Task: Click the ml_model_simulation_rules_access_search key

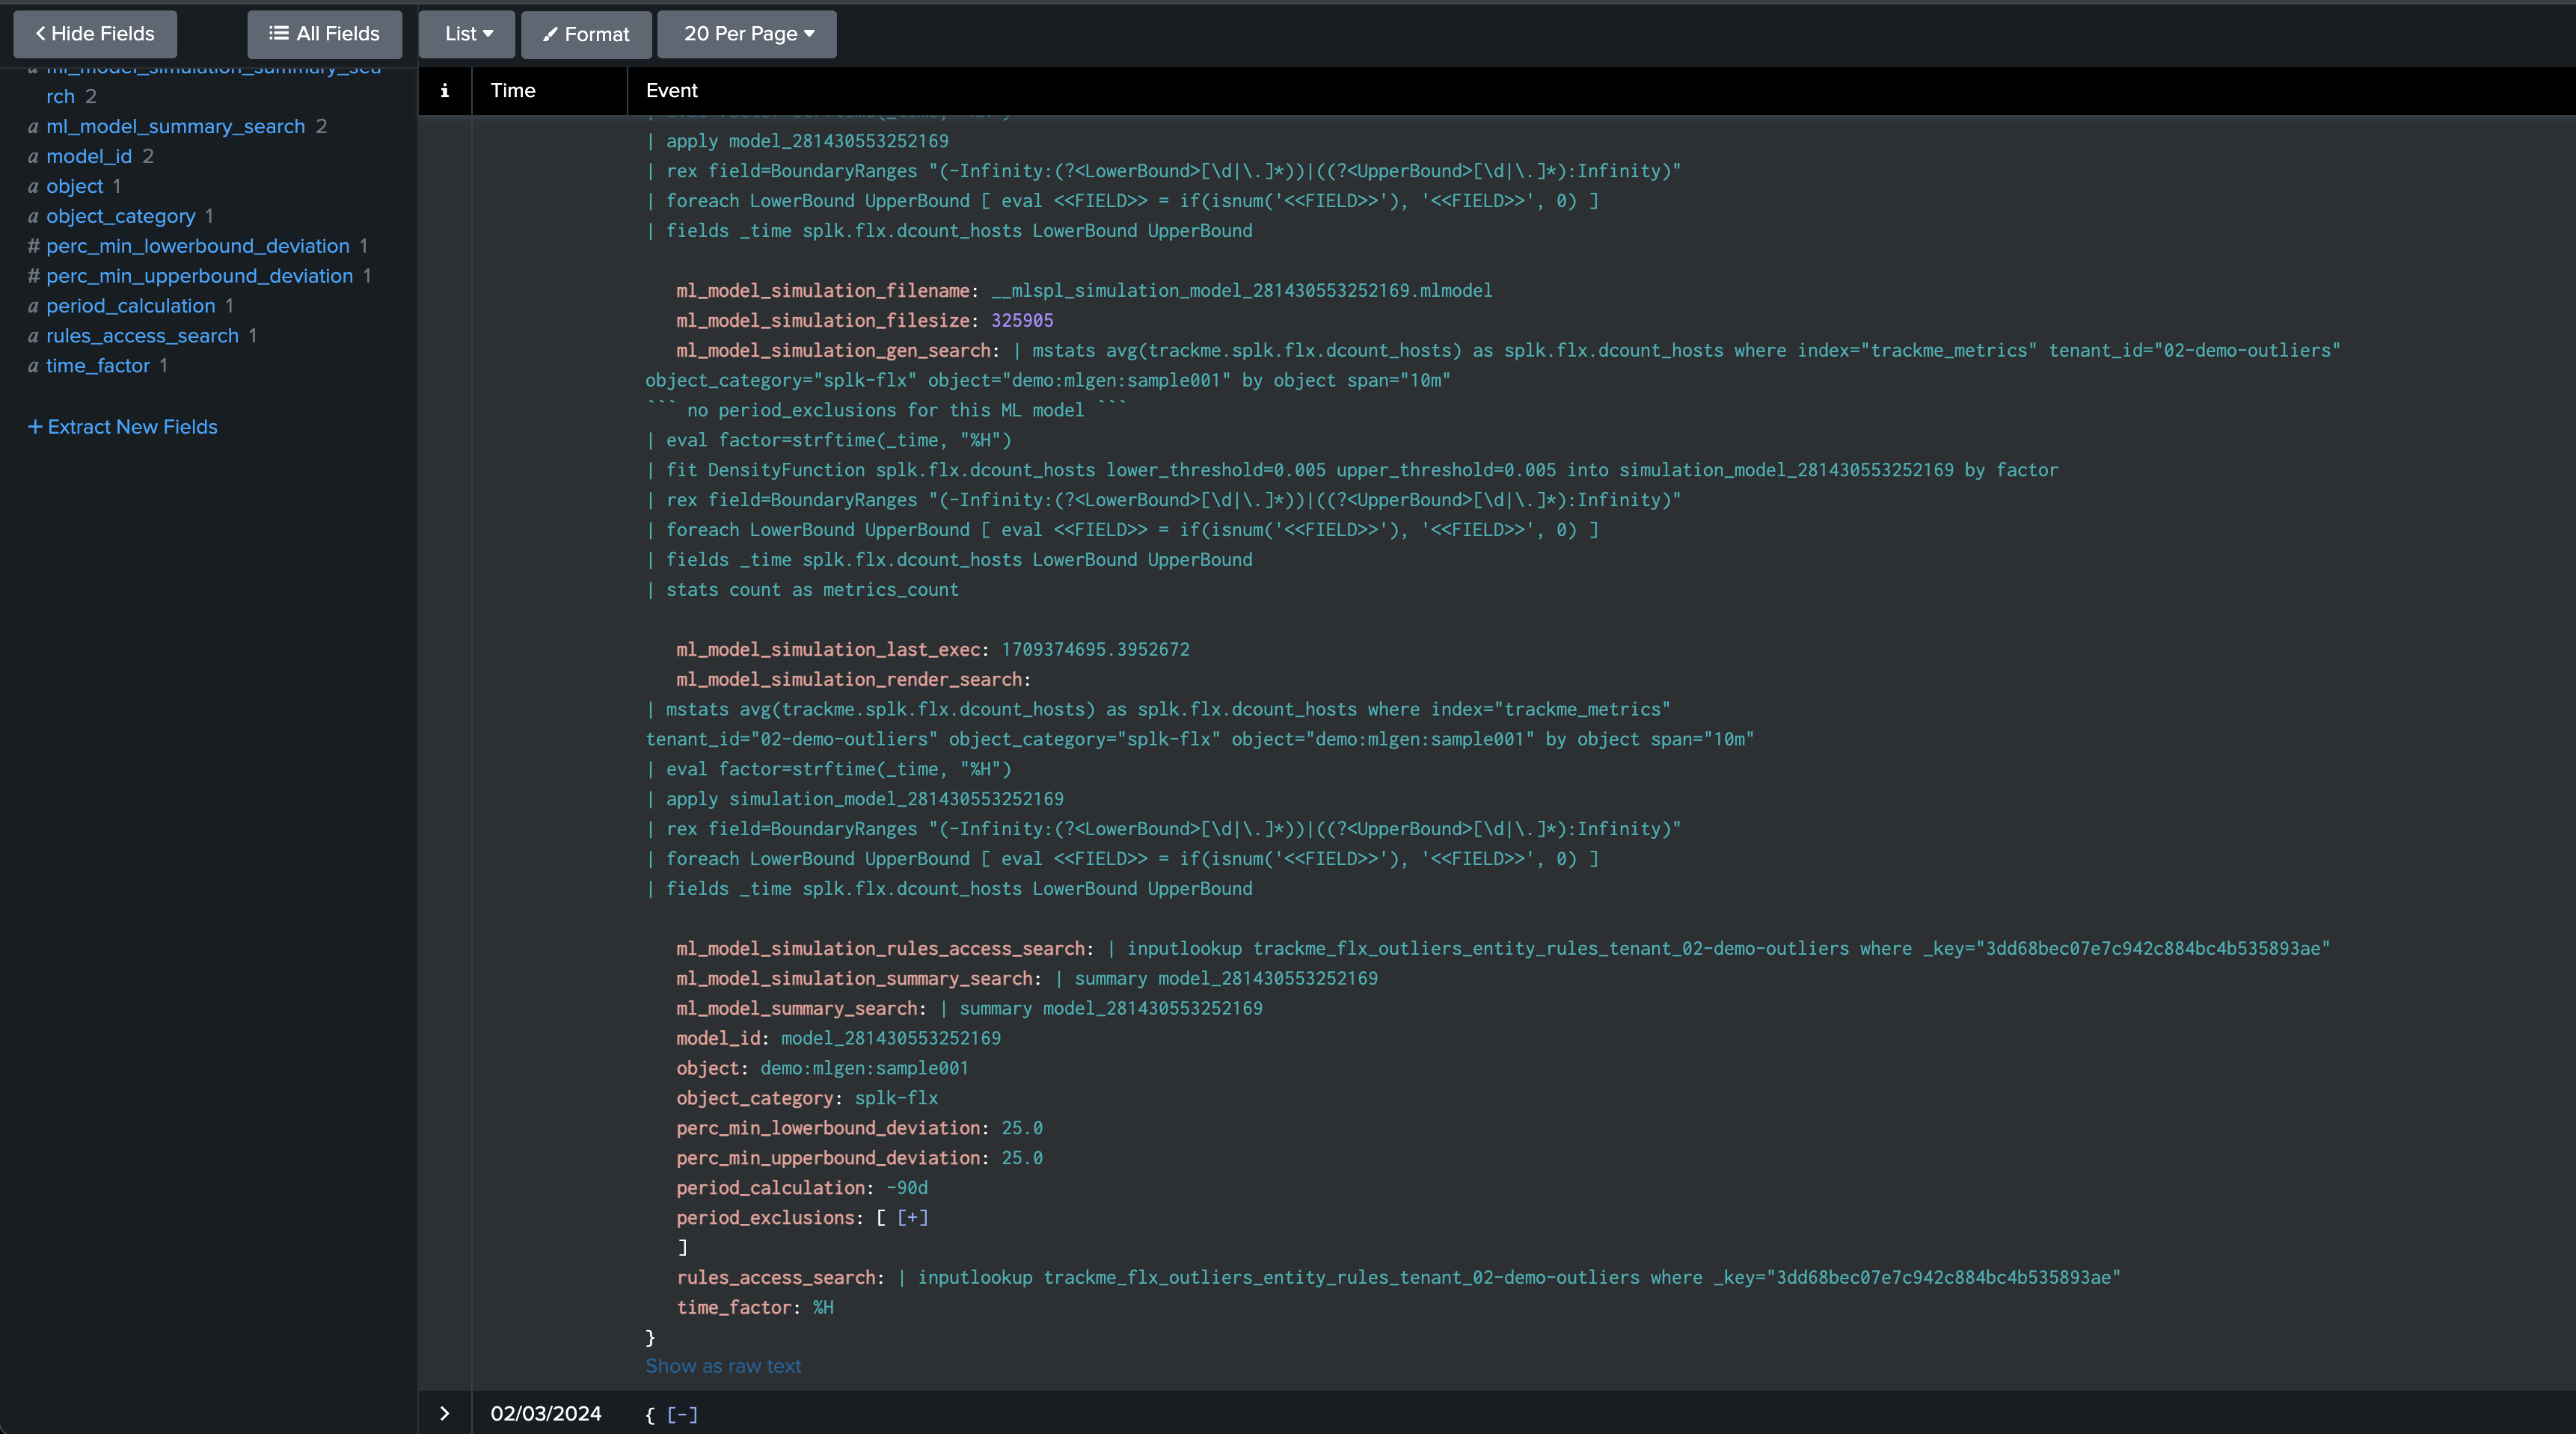Action: click(x=880, y=948)
